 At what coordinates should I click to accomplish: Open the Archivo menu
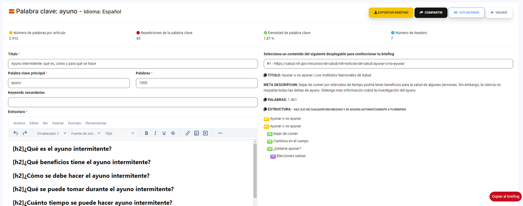point(19,123)
